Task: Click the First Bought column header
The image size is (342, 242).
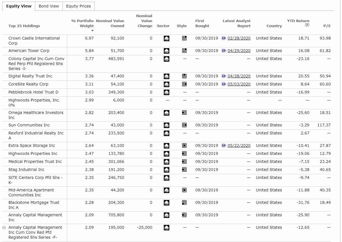Action: pyautogui.click(x=202, y=23)
